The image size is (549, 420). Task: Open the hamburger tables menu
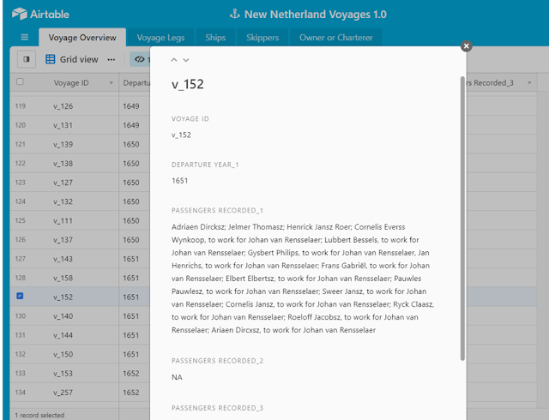[25, 37]
